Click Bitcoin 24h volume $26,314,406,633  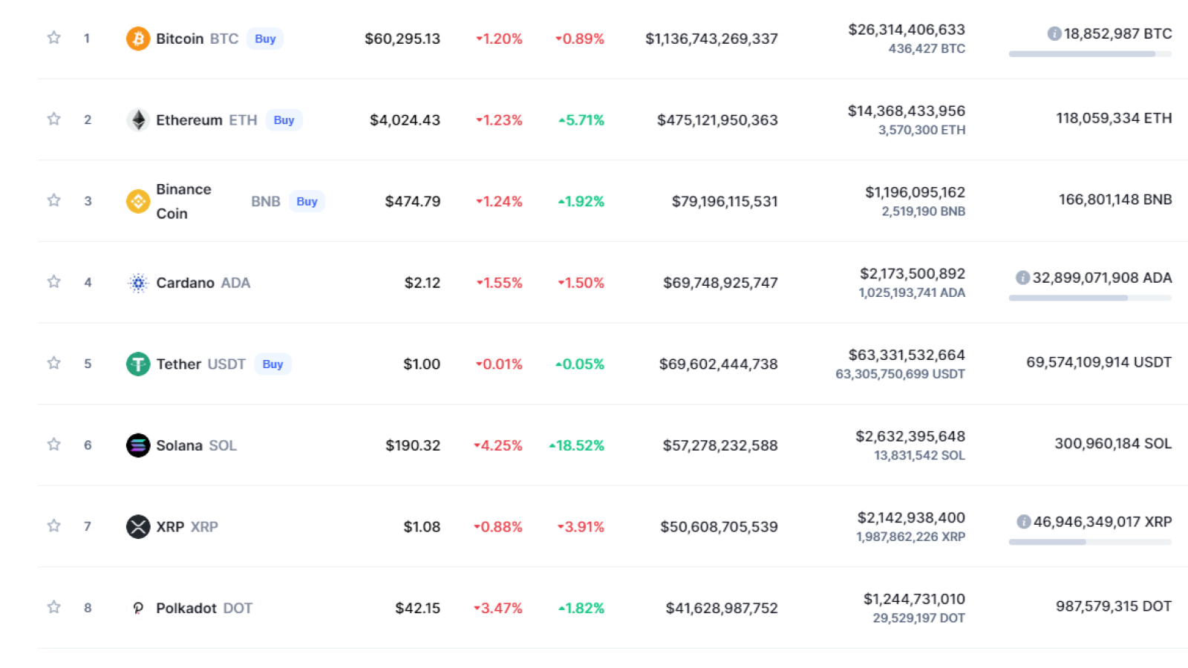pyautogui.click(x=907, y=30)
